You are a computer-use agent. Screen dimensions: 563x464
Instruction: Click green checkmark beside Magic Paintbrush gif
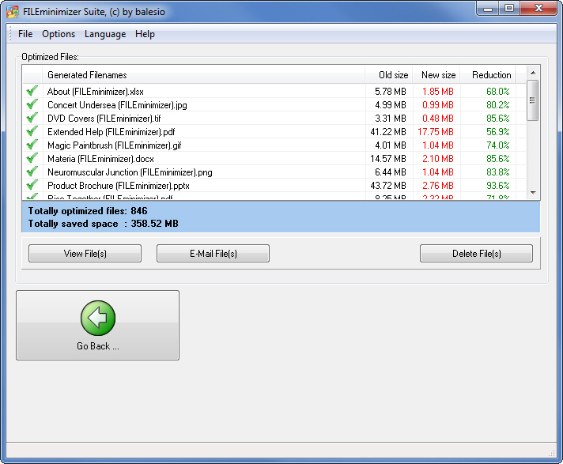click(32, 145)
